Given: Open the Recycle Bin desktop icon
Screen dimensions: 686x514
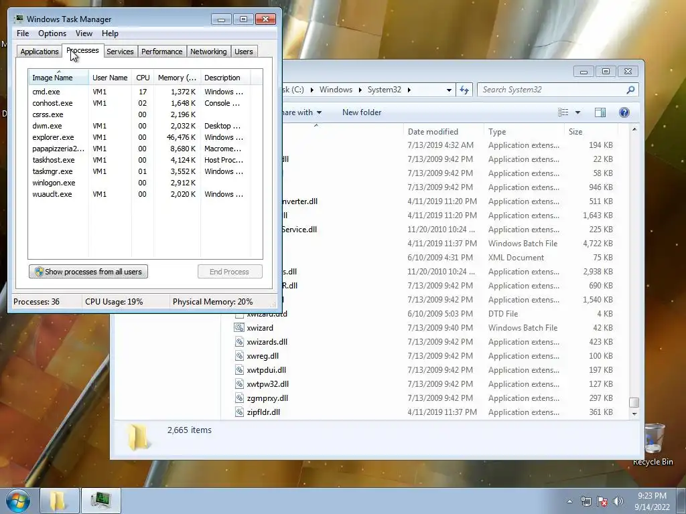Looking at the screenshot, I should [x=653, y=444].
